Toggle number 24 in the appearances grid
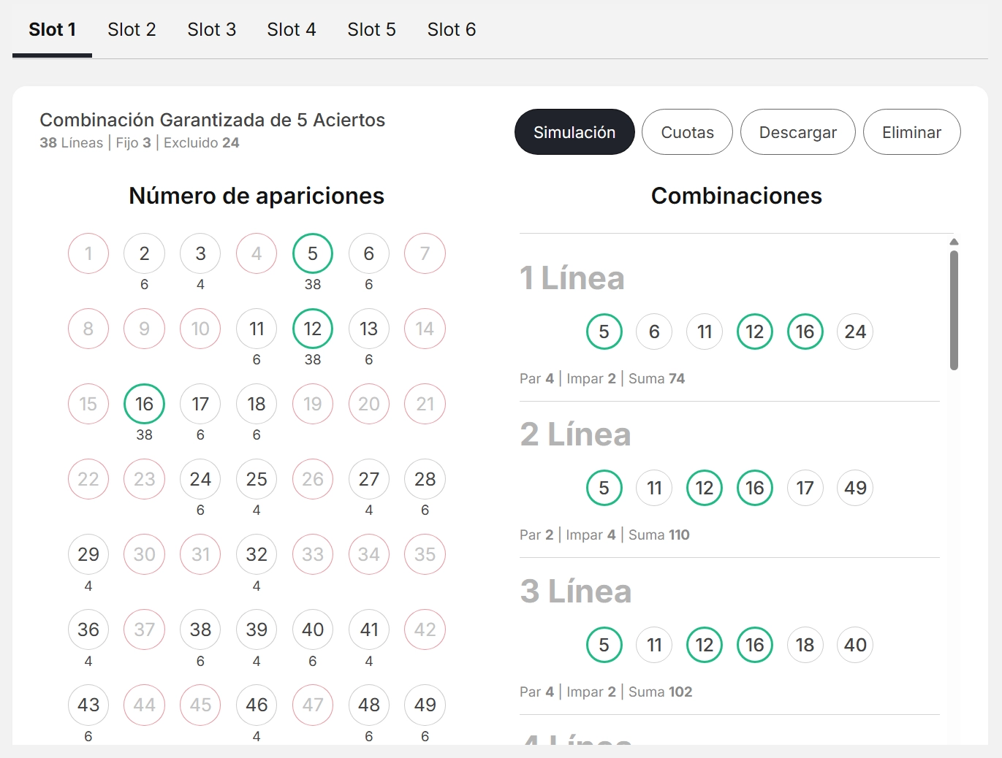 200,479
